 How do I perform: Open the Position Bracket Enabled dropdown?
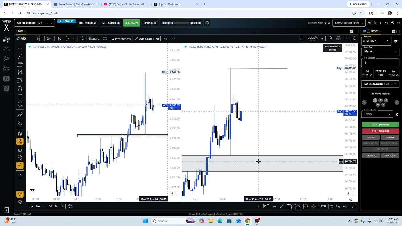click(377, 114)
